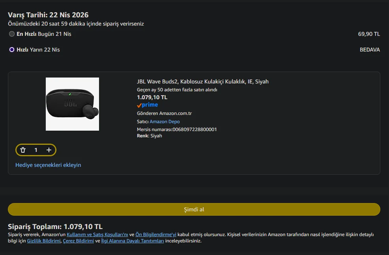Click the Prime badge logo
This screenshot has height=255, width=389.
tap(148, 105)
